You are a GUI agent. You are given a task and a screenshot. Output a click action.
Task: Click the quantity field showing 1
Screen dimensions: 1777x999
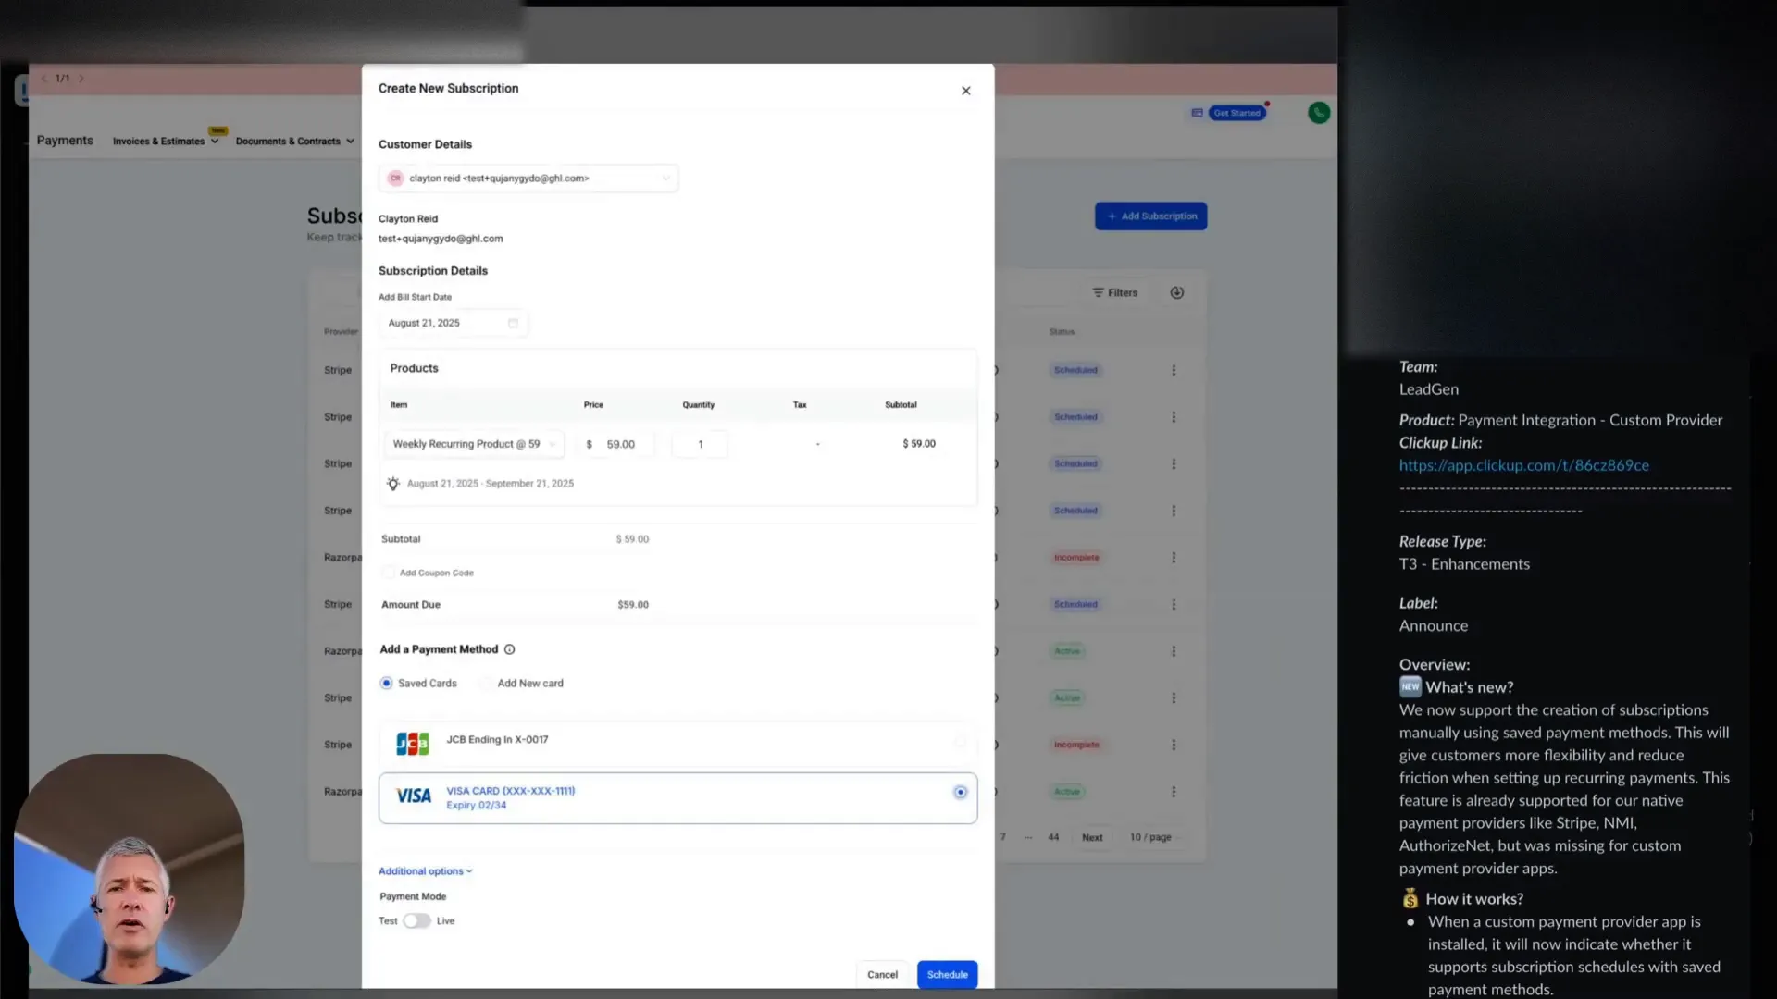700,444
